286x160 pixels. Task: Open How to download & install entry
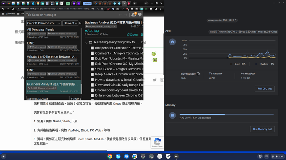pyautogui.click(x=117, y=79)
